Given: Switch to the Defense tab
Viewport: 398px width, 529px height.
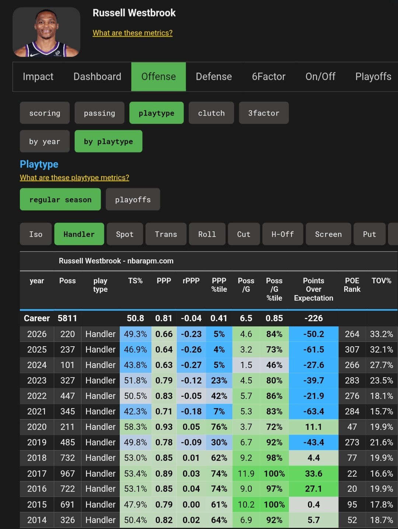Looking at the screenshot, I should point(214,77).
